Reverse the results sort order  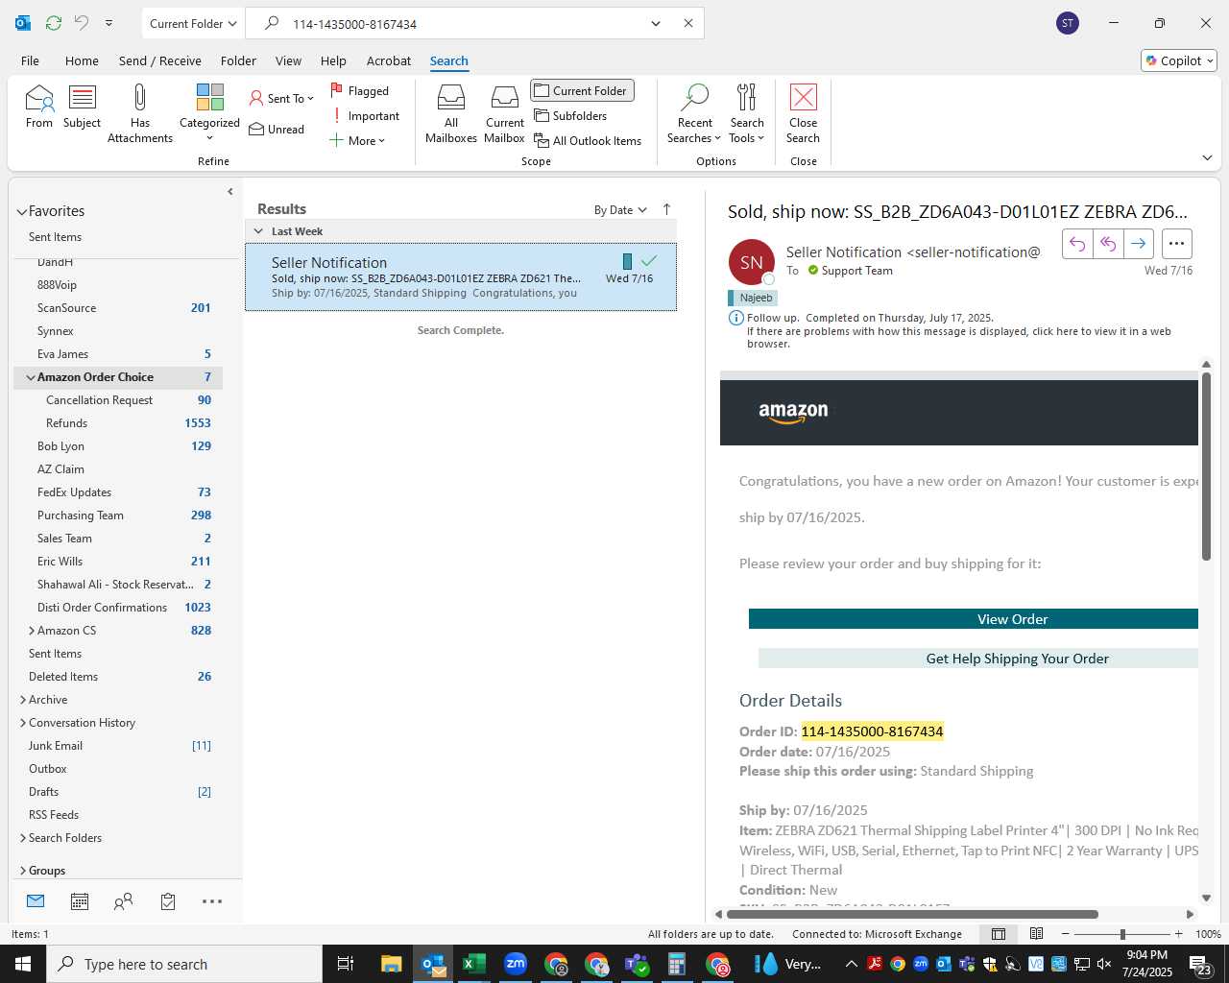pyautogui.click(x=666, y=209)
